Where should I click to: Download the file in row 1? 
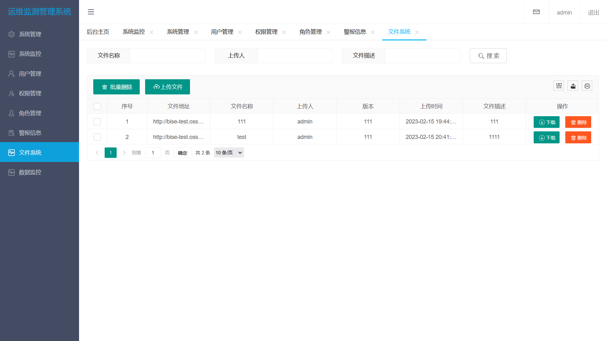pyautogui.click(x=547, y=122)
